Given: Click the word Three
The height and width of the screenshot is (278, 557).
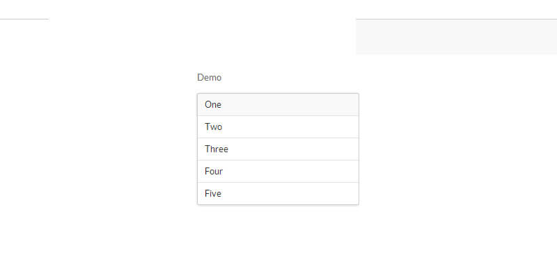Looking at the screenshot, I should pyautogui.click(x=217, y=149).
